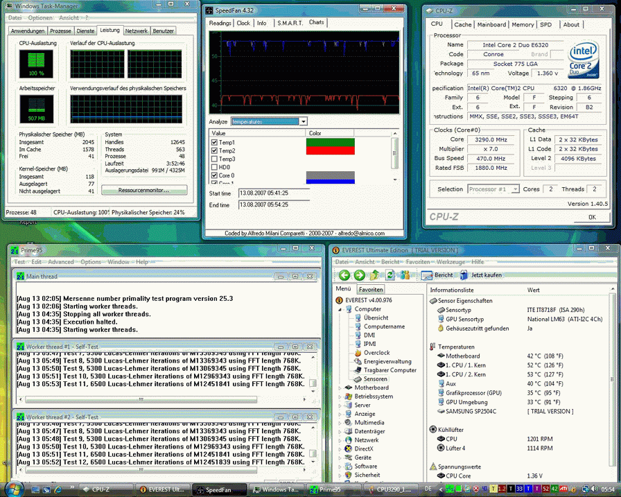Check Temp3 in SpeedFan chart list
Image resolution: width=621 pixels, height=497 pixels.
pos(214,159)
